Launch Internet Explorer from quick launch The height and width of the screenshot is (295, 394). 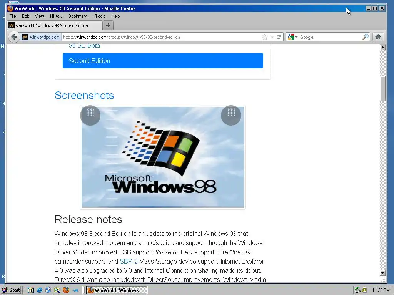coord(40,290)
